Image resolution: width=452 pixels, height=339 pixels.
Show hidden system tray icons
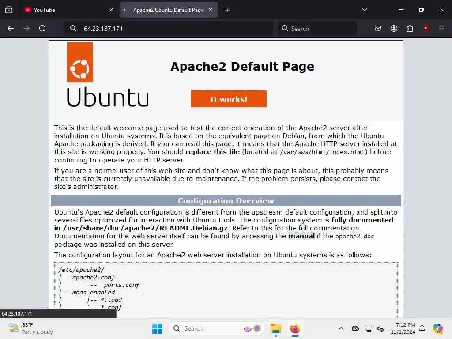point(341,328)
